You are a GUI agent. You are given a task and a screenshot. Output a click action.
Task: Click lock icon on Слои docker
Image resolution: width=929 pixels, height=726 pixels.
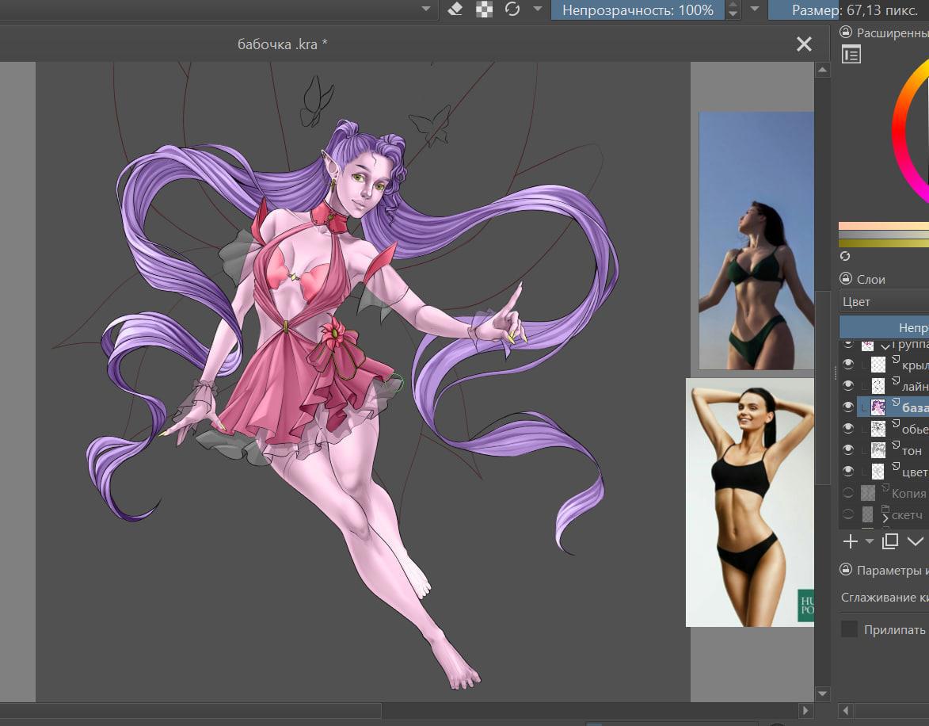pos(846,279)
